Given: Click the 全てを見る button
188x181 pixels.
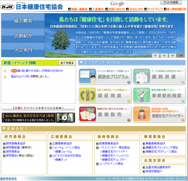Looking at the screenshot, I should tap(67, 63).
